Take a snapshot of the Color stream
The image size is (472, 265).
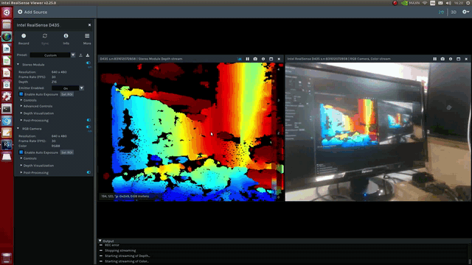tap(442, 59)
